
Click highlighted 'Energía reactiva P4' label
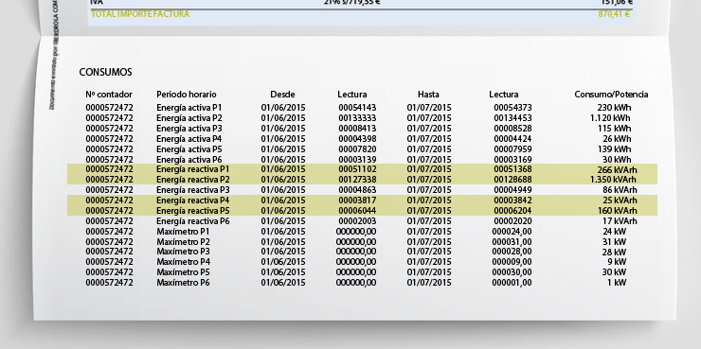tap(193, 201)
